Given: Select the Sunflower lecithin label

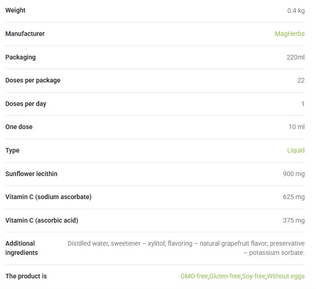Looking at the screenshot, I should (x=31, y=174).
